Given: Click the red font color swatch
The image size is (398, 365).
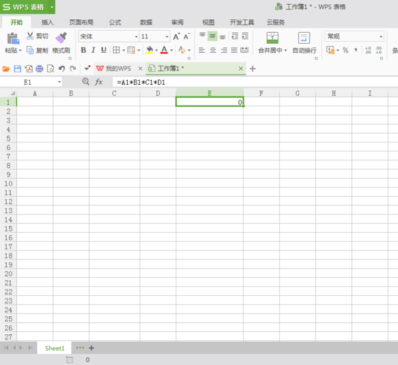Looking at the screenshot, I should coord(164,50).
